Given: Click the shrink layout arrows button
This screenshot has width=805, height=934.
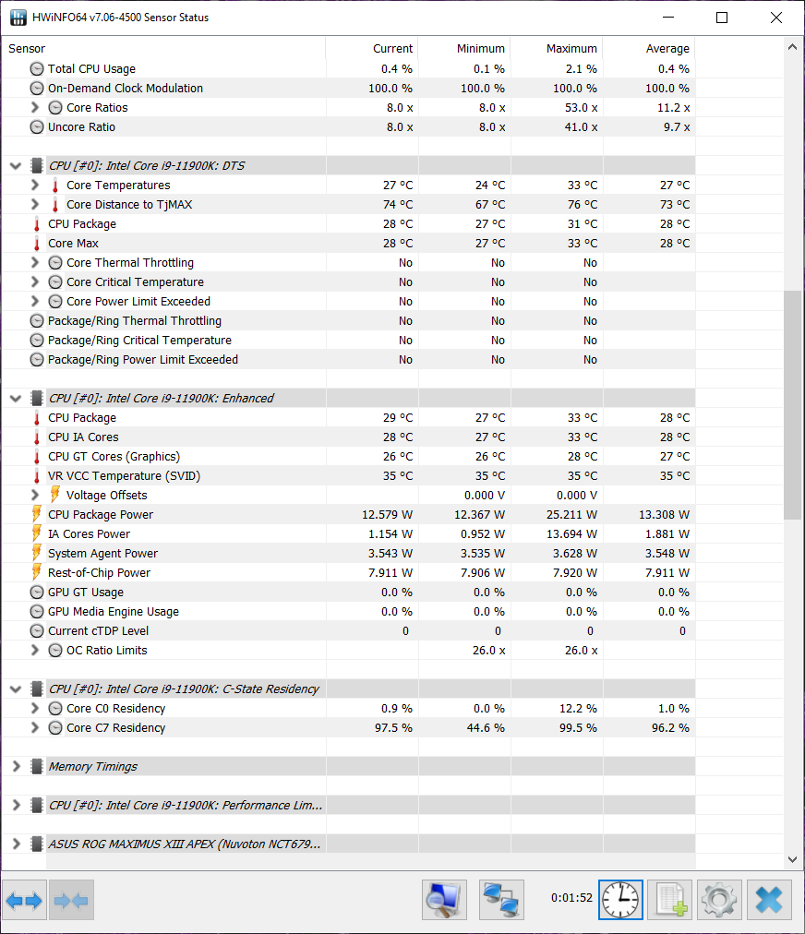Looking at the screenshot, I should (x=71, y=901).
